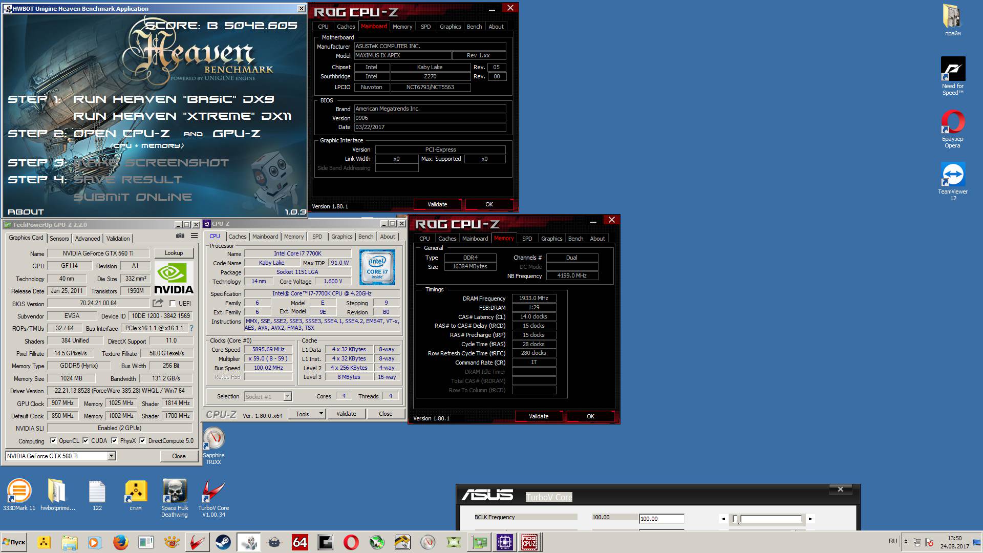This screenshot has width=983, height=553.
Task: Take a GPU-Z screenshot with camera icon
Action: tap(180, 236)
